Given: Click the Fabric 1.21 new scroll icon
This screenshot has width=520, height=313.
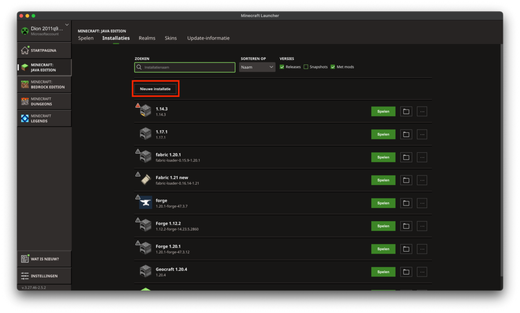Looking at the screenshot, I should pyautogui.click(x=146, y=180).
